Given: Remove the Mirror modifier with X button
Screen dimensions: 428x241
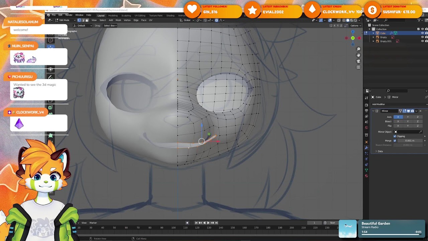Looking at the screenshot, I should point(420,111).
